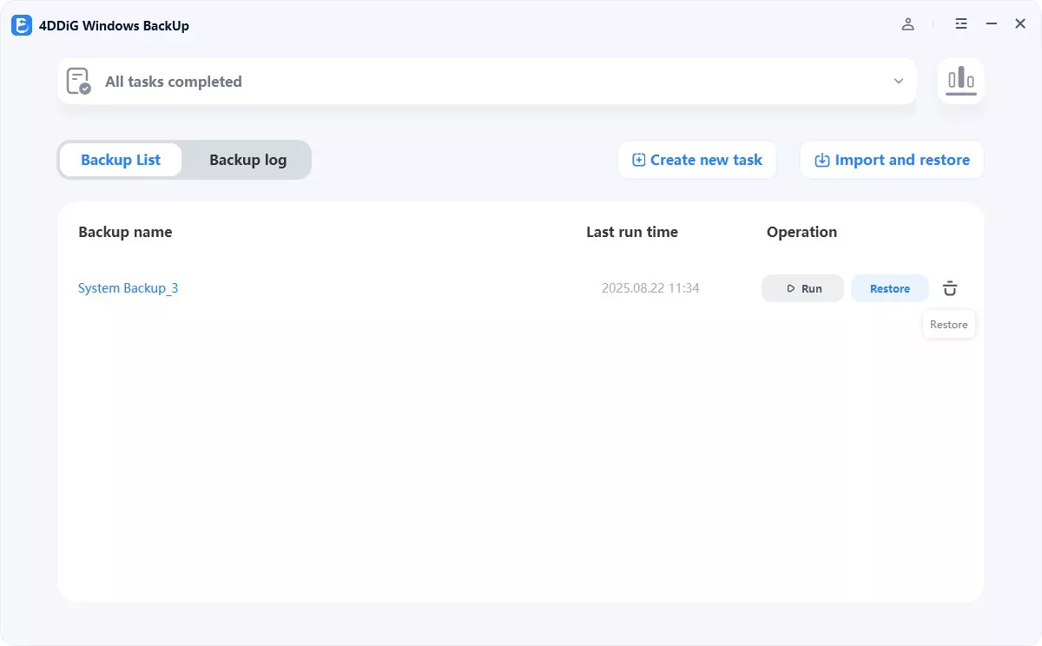Image resolution: width=1042 pixels, height=646 pixels.
Task: Click the task status clipboard icon
Action: [78, 82]
